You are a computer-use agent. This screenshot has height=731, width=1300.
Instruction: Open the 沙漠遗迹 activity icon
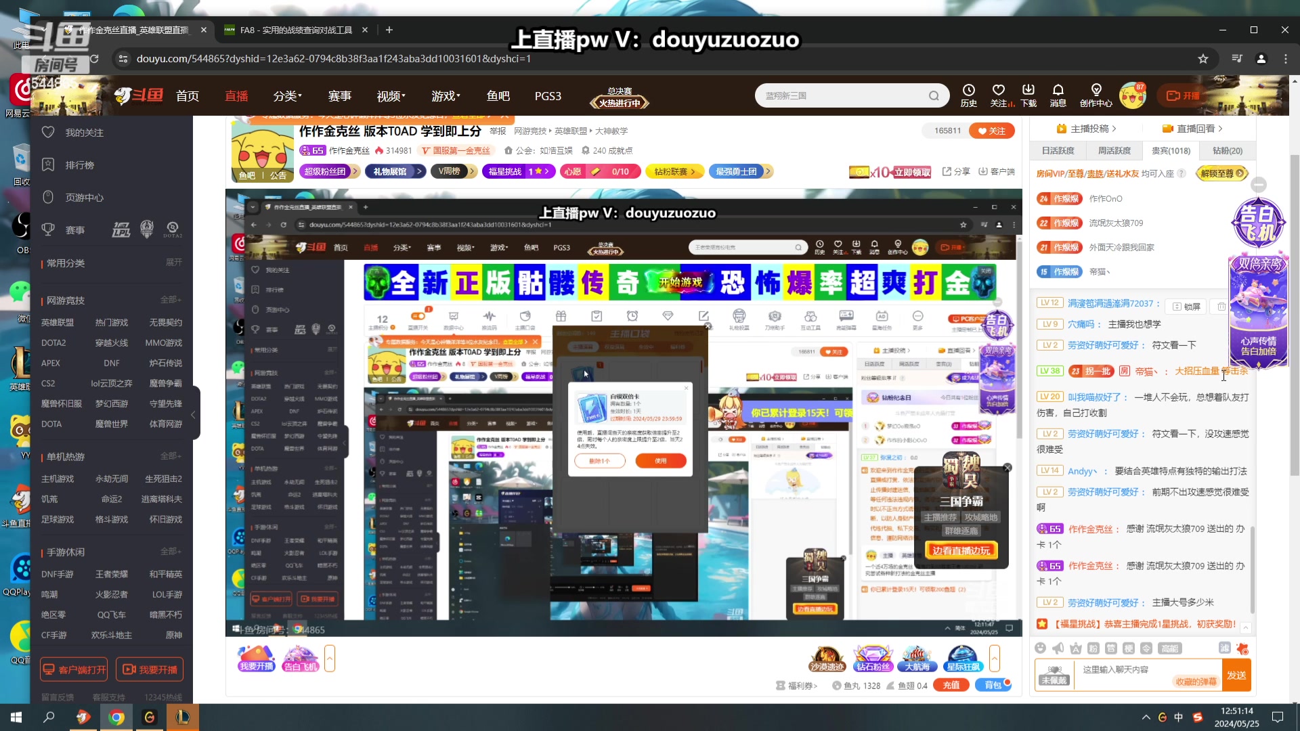point(827,659)
